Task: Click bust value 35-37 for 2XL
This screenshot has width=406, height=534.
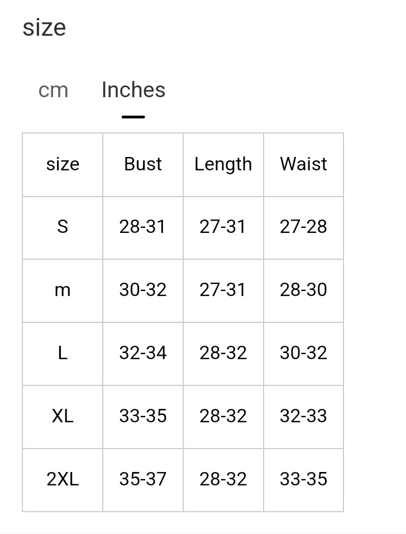Action: tap(143, 479)
